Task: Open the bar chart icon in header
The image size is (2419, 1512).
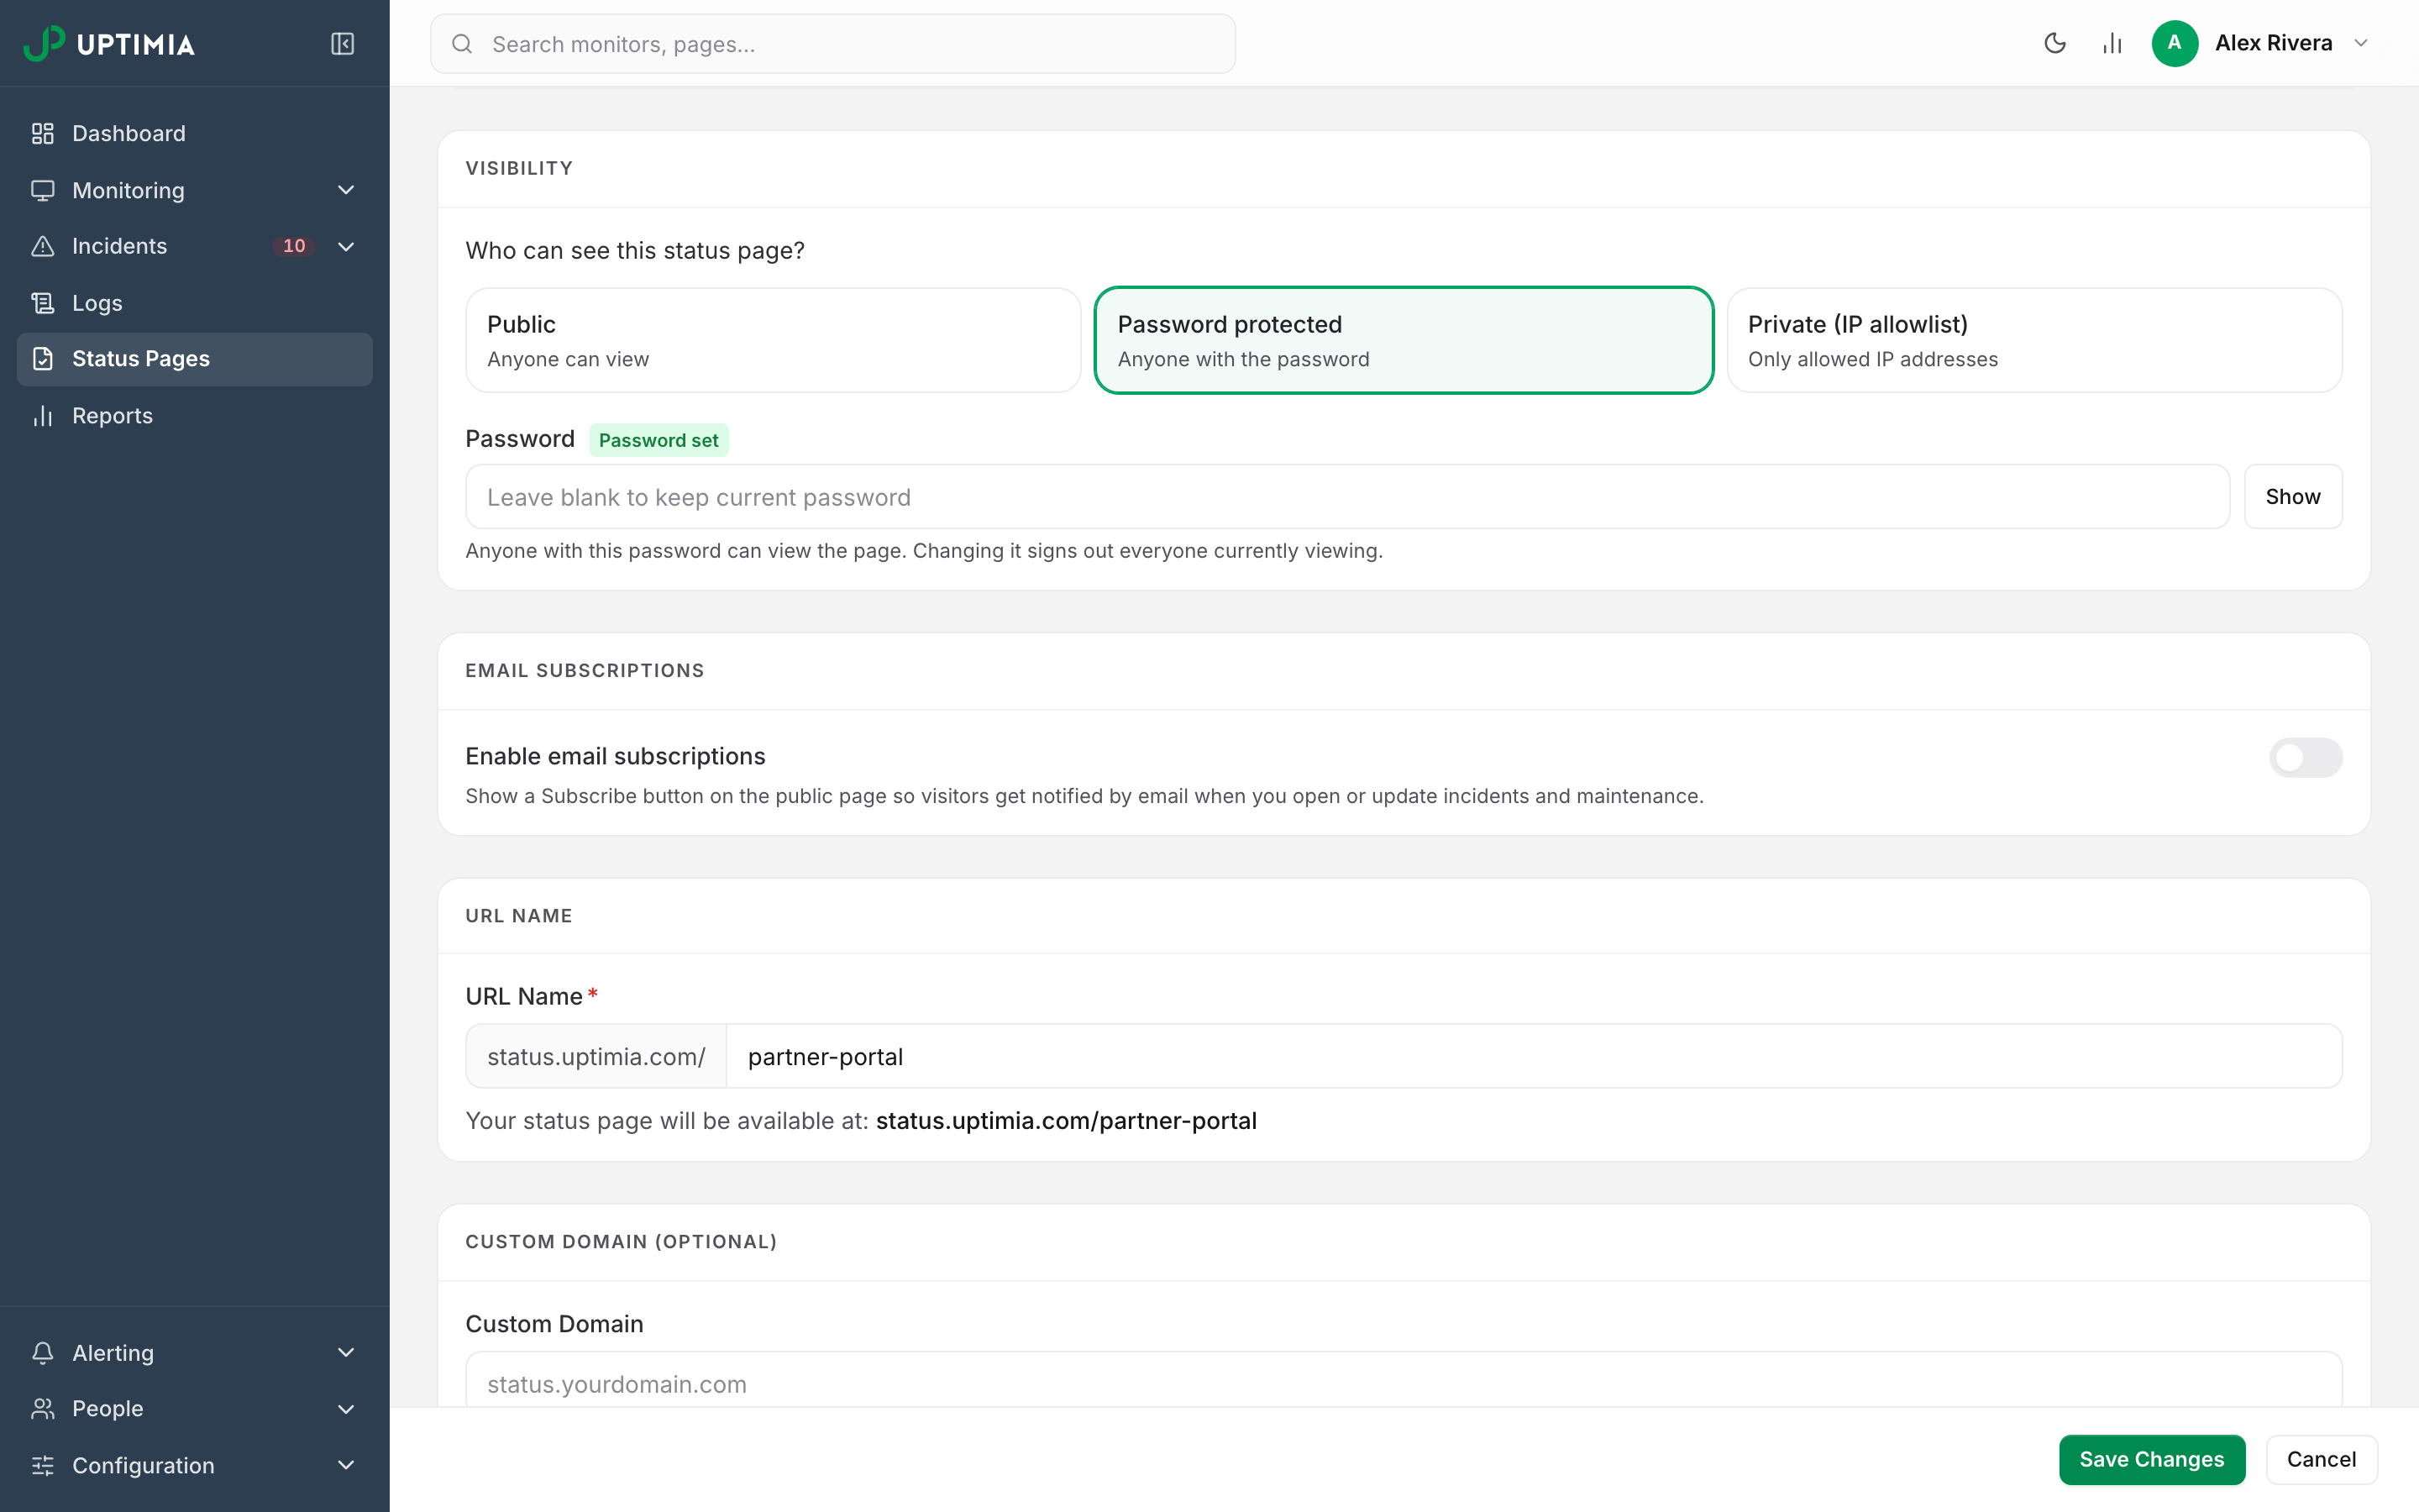Action: pos(2112,43)
